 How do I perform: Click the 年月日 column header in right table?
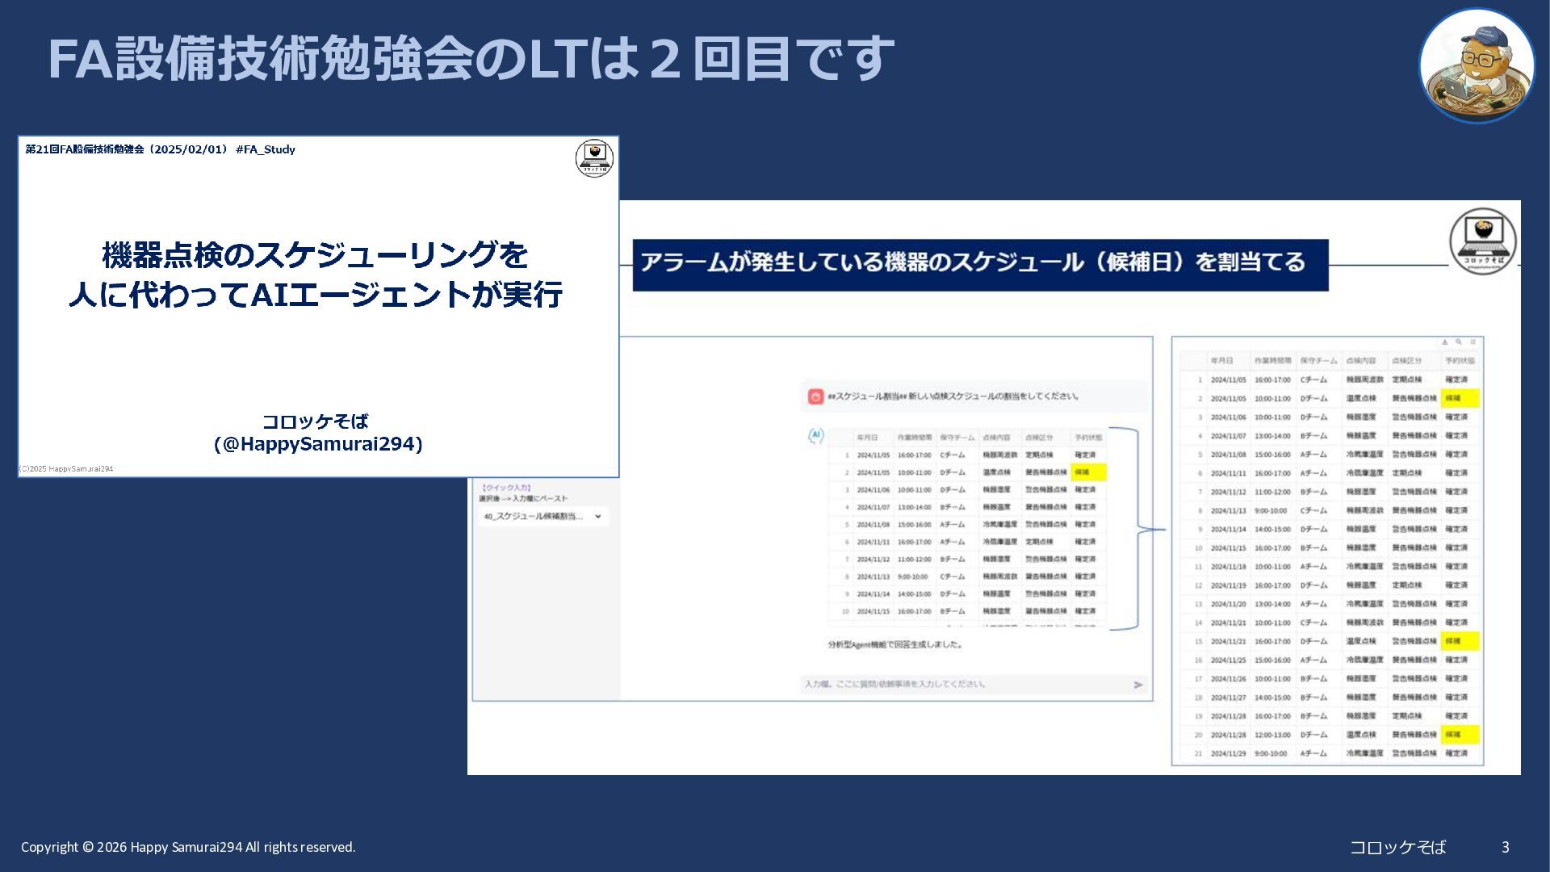pos(1221,361)
